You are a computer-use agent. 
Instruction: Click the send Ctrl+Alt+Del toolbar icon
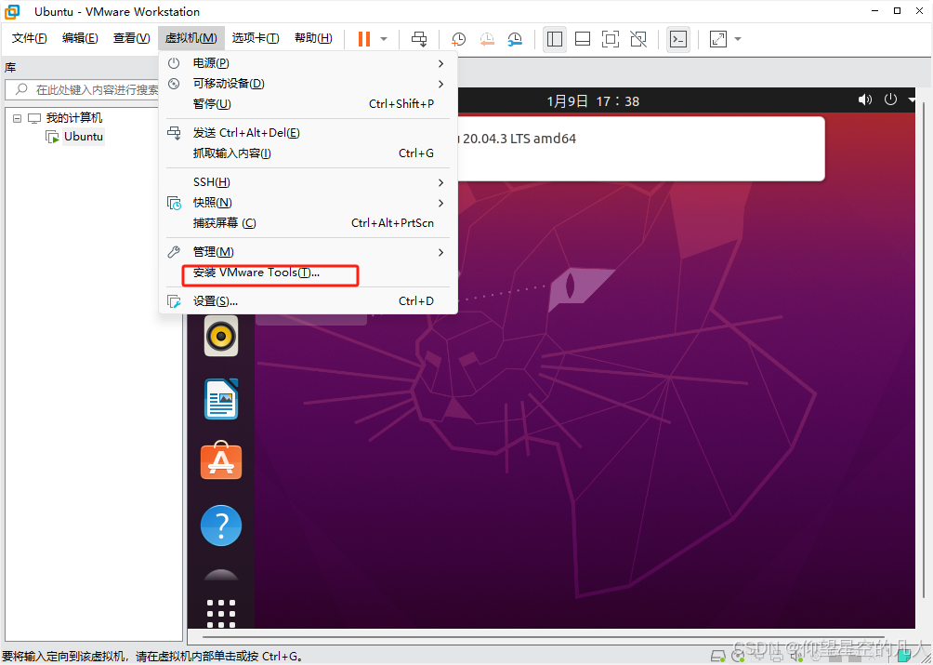419,39
